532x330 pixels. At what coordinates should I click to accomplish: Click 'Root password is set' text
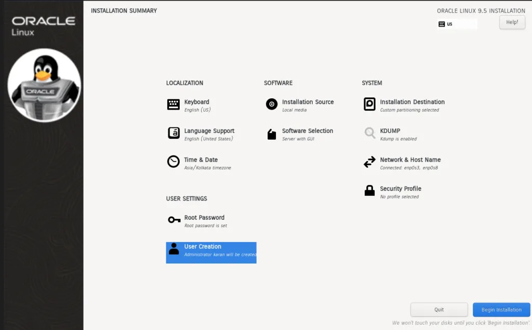pos(206,226)
